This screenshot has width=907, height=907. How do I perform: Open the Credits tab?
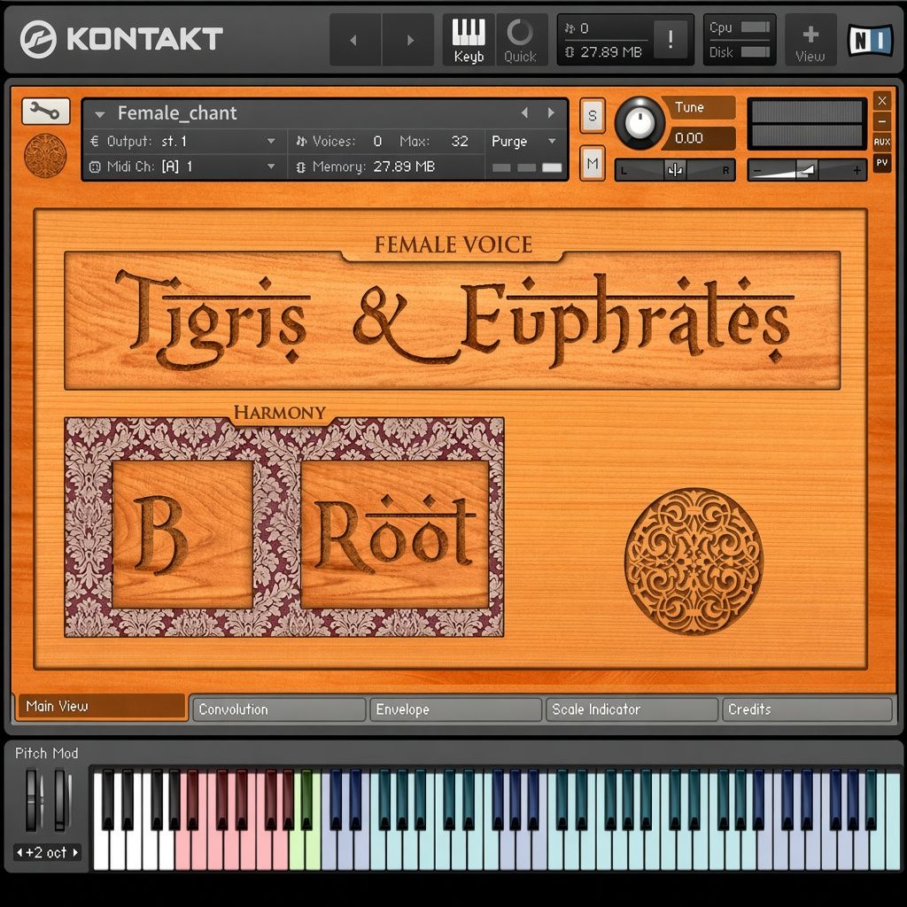(x=808, y=709)
